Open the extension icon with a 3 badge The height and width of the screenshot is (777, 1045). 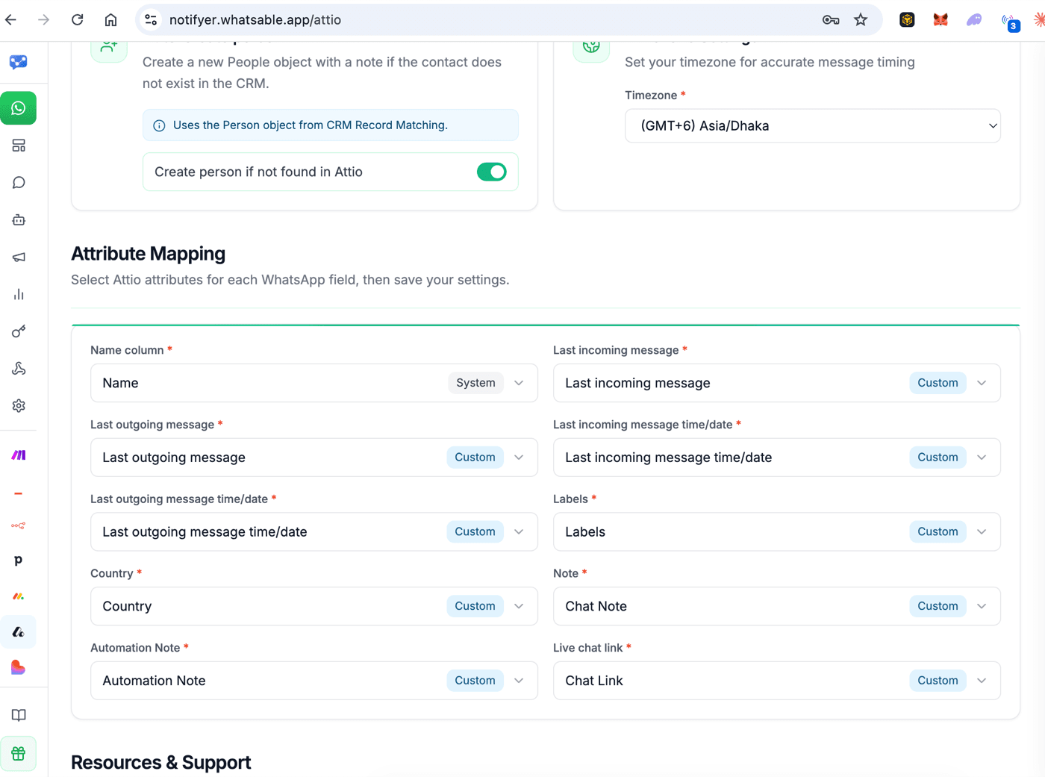click(1010, 22)
